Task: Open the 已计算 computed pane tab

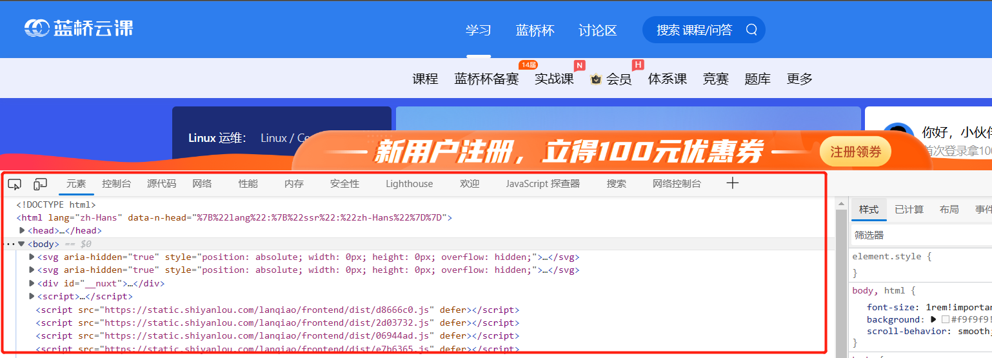Action: [909, 210]
